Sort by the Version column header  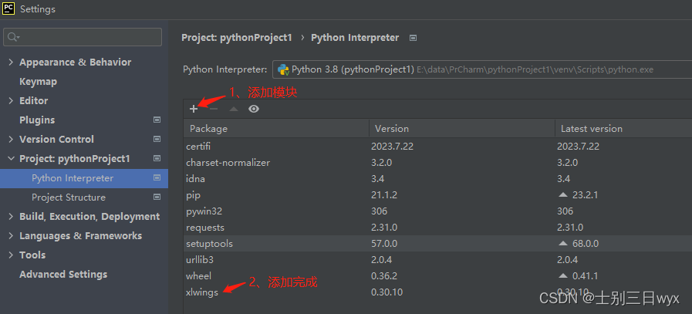click(x=462, y=129)
